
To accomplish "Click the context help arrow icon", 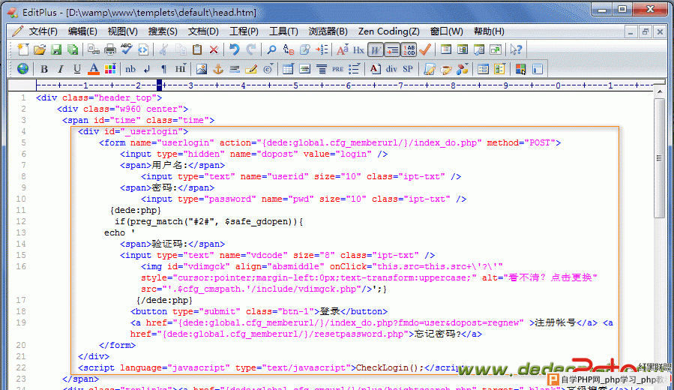I will click(x=516, y=50).
